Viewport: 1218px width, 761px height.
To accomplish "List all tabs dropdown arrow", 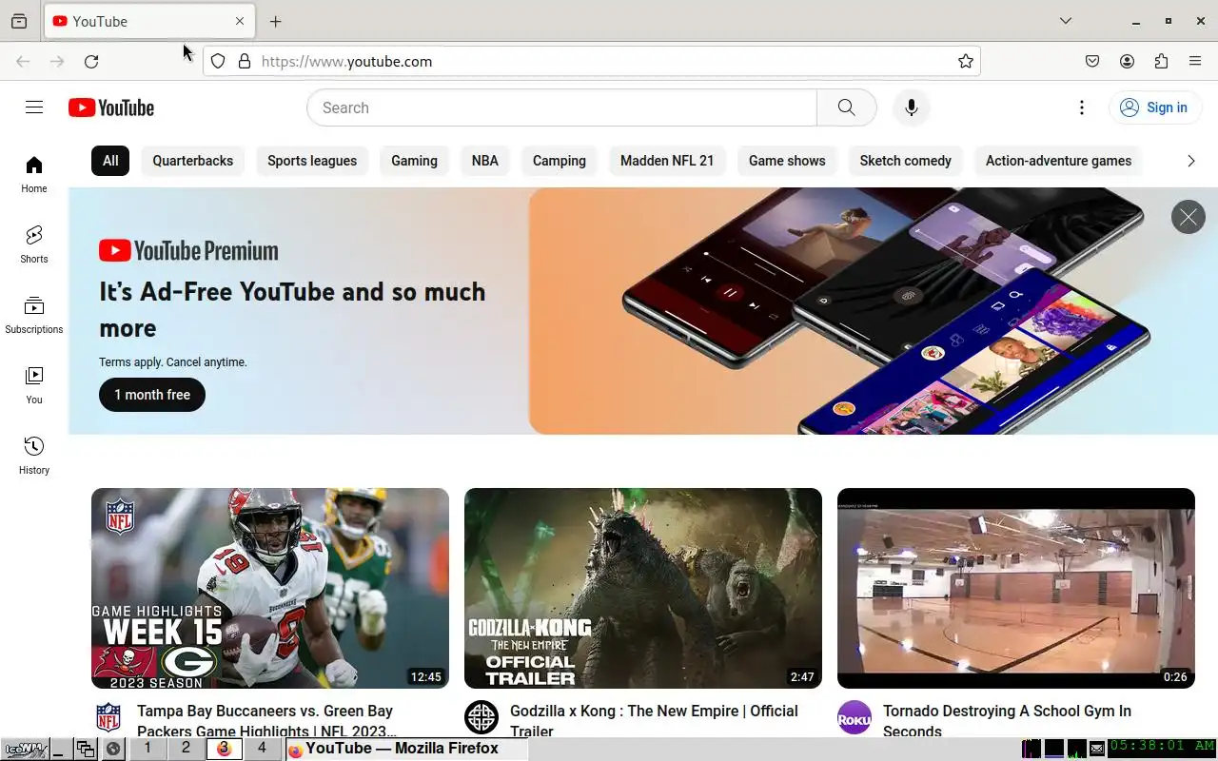I will [x=1066, y=21].
